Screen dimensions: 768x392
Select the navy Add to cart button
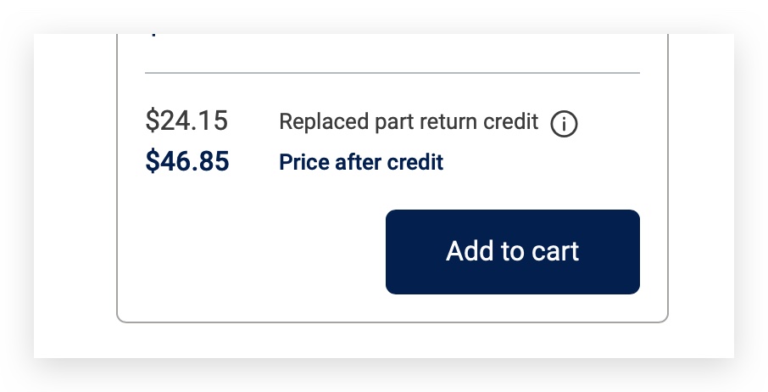512,252
